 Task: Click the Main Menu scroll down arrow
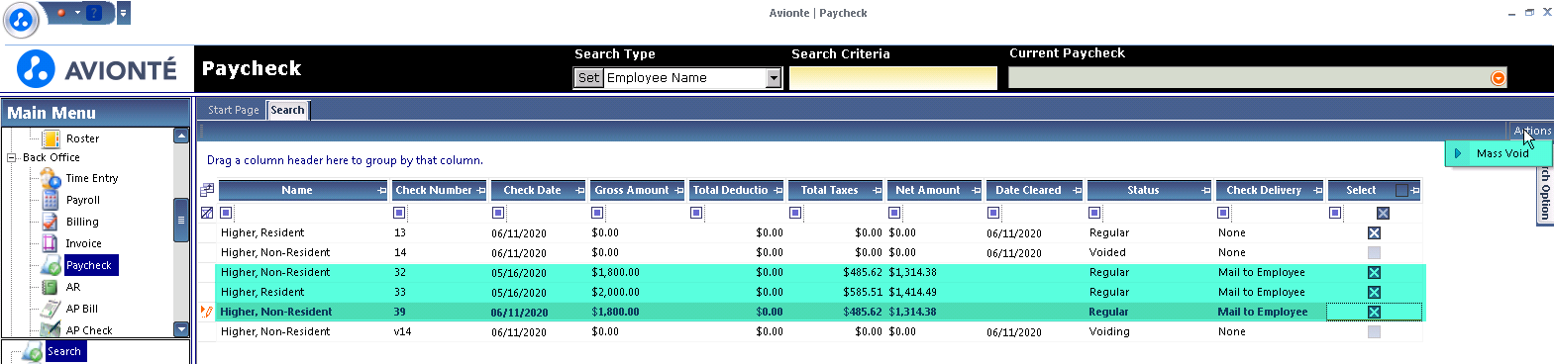point(181,329)
